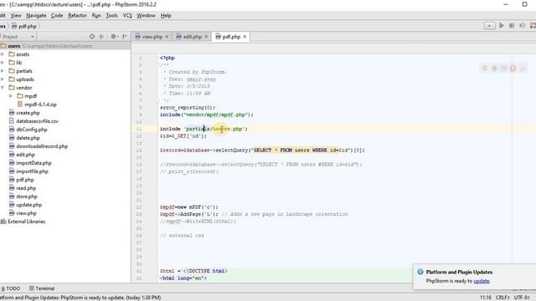Click the CRLF line separator status entry
536x301 pixels.
pos(502,298)
